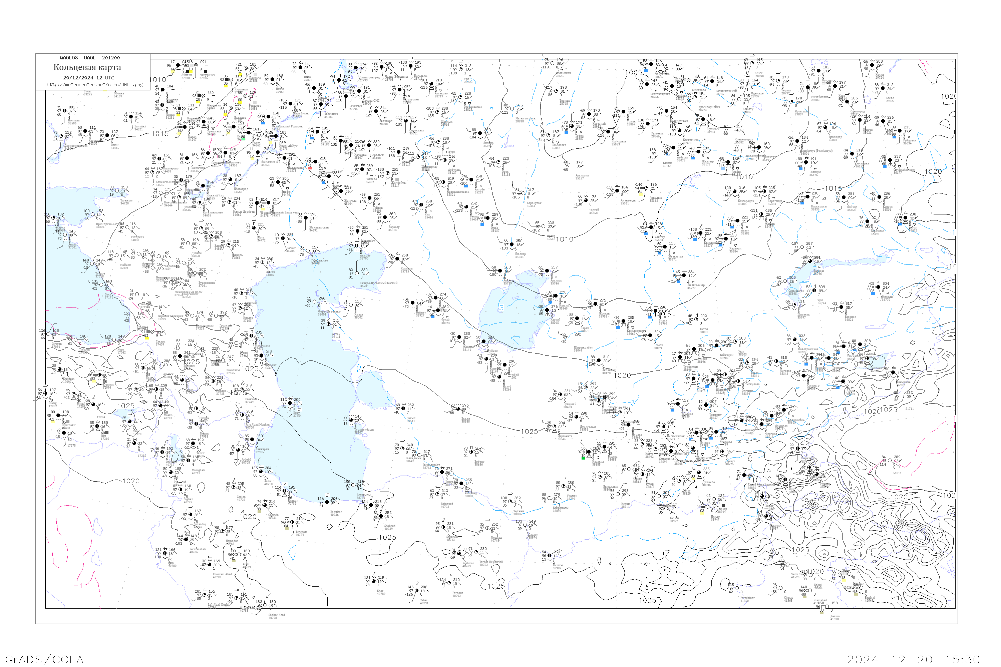The image size is (1001, 667).
Task: Select the Жосалы 35953 station marker
Action: 595,304
